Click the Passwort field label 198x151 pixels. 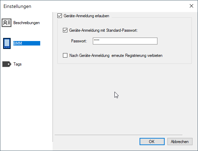click(x=79, y=41)
